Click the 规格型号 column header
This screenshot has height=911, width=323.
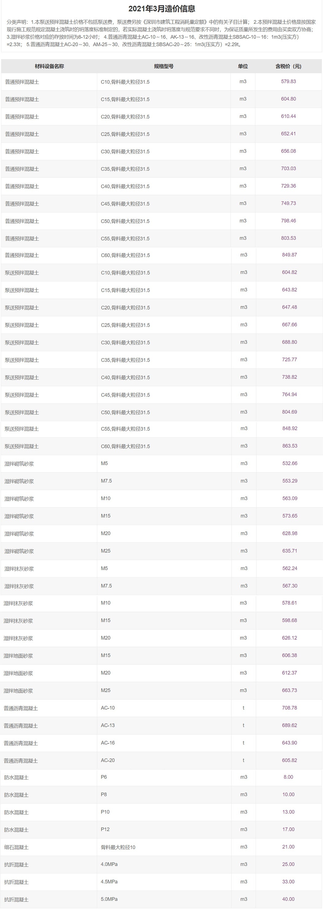click(164, 66)
